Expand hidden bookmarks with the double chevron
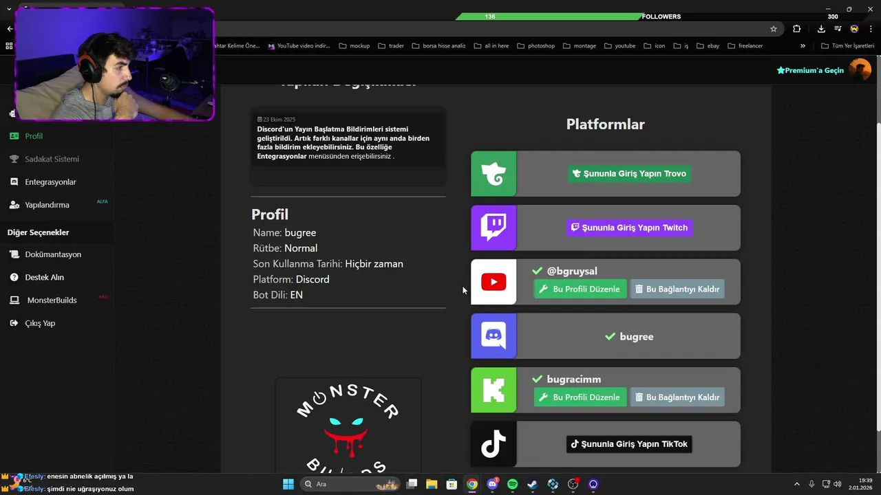The height and width of the screenshot is (495, 881). (x=803, y=46)
